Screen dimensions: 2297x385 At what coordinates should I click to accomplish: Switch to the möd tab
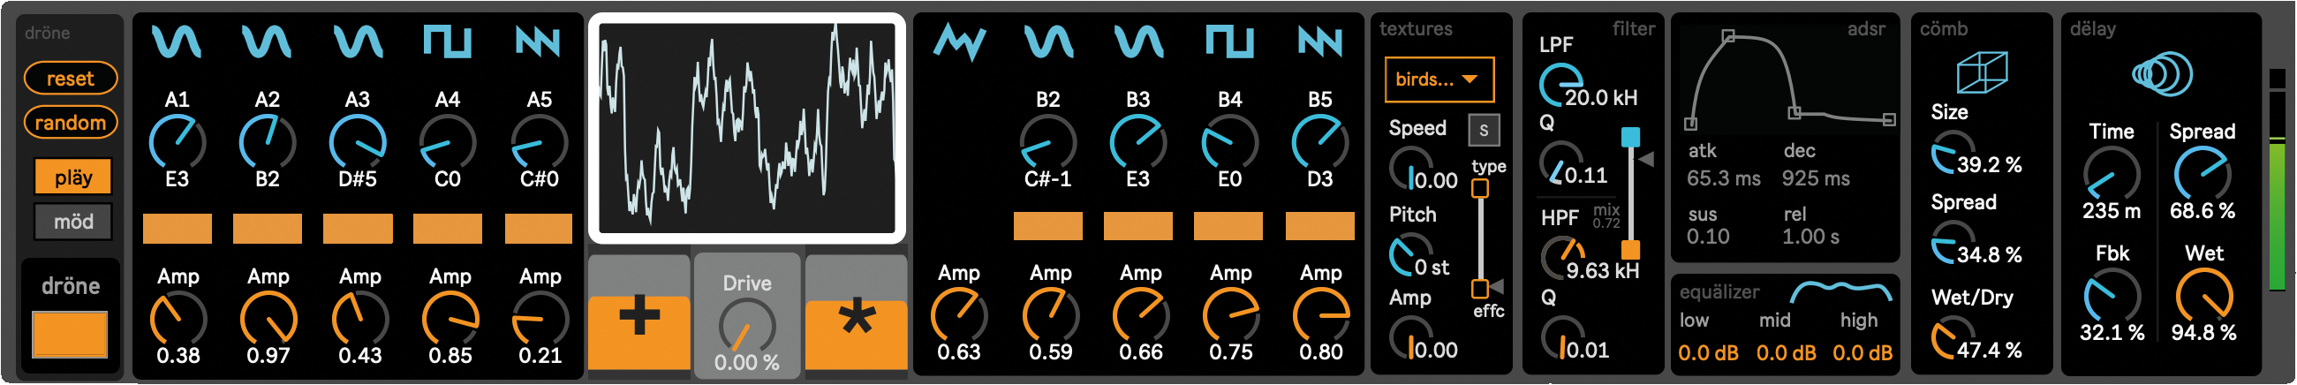tap(72, 222)
